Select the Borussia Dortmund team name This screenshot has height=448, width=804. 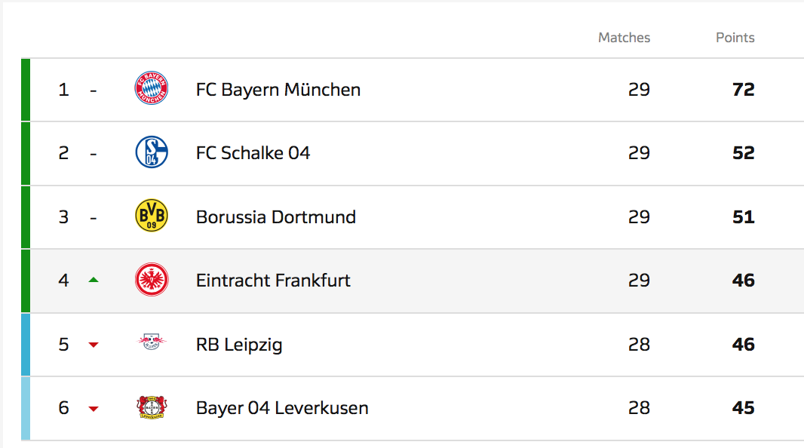pos(275,217)
